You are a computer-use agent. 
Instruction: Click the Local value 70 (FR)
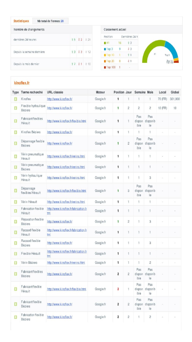point(162,99)
